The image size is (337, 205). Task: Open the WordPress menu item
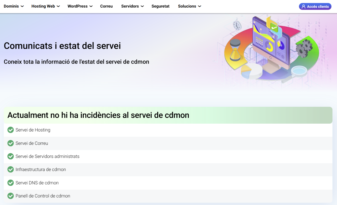(78, 6)
